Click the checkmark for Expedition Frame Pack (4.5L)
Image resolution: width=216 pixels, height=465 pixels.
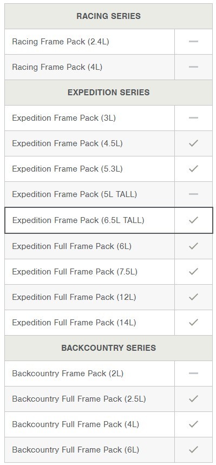(x=193, y=143)
